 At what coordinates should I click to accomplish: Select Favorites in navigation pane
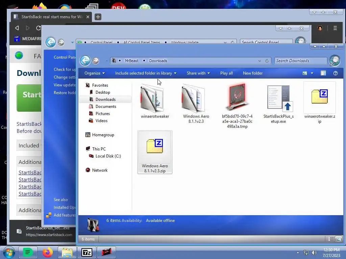tap(100, 85)
